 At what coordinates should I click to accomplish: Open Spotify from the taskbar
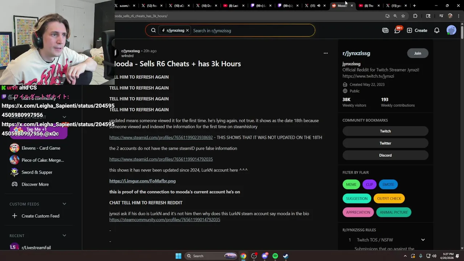(275, 256)
